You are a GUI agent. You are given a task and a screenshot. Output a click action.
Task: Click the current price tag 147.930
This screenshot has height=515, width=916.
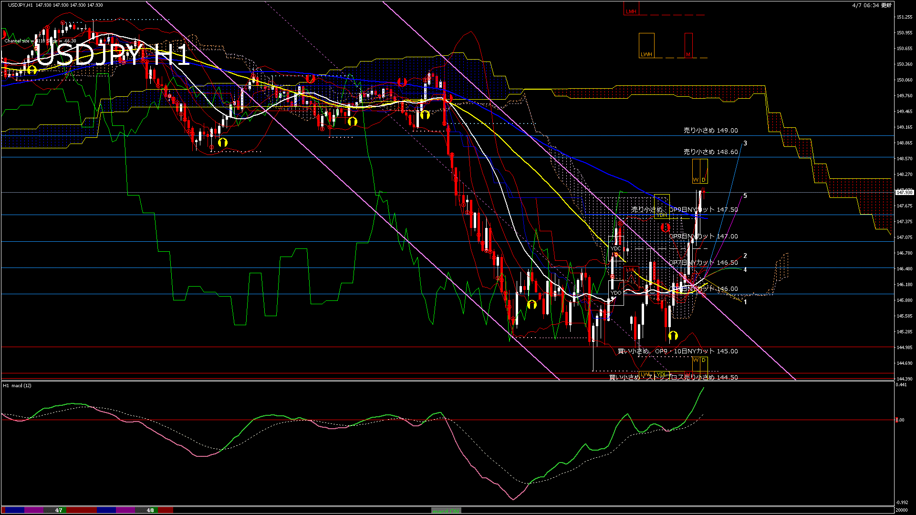coord(904,192)
